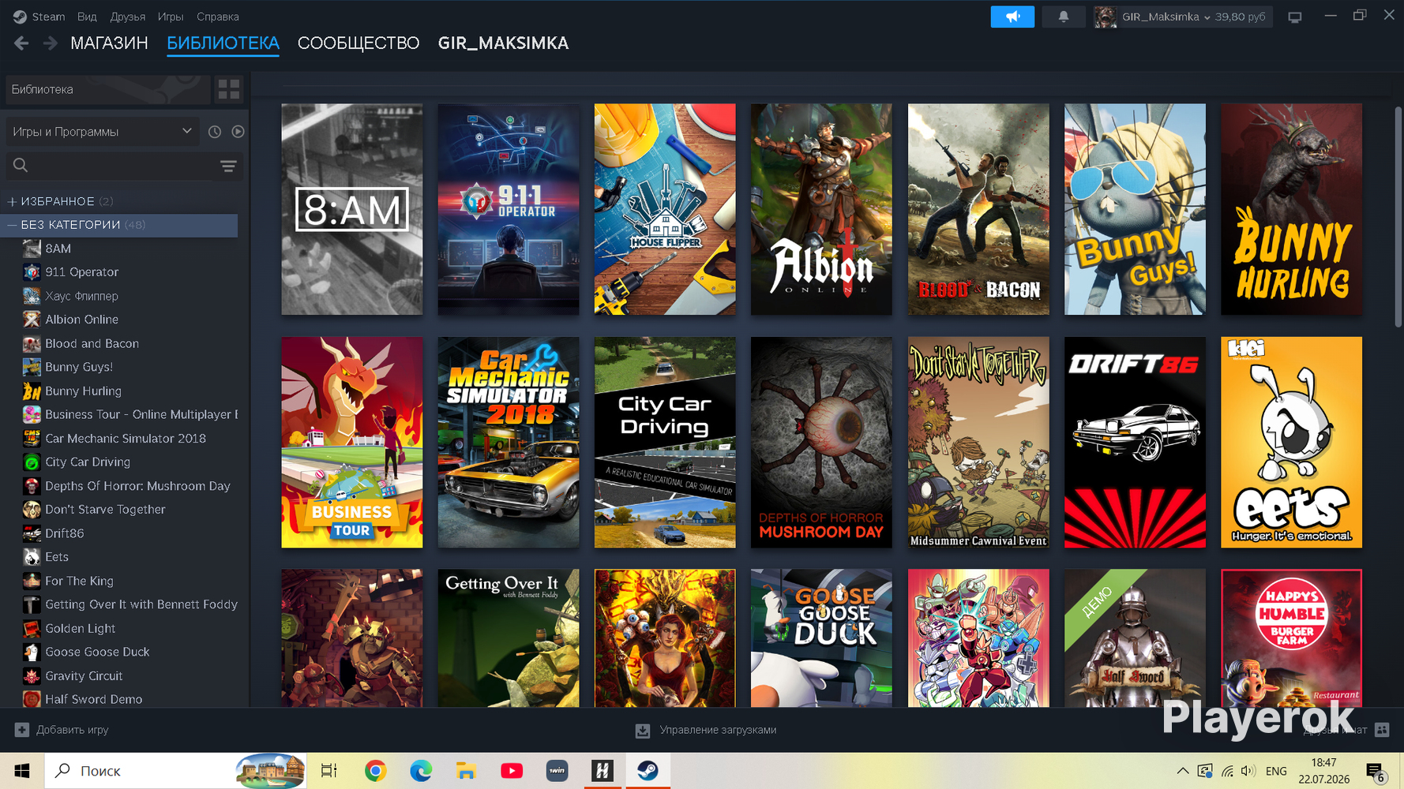The height and width of the screenshot is (789, 1404).
Task: Open the Bunny Guys! cover
Action: [1135, 209]
